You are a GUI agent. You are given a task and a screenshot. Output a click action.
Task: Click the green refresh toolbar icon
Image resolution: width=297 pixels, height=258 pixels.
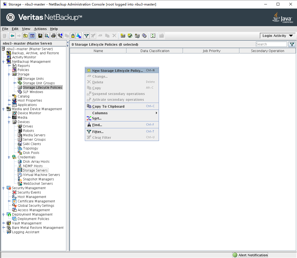click(153, 36)
